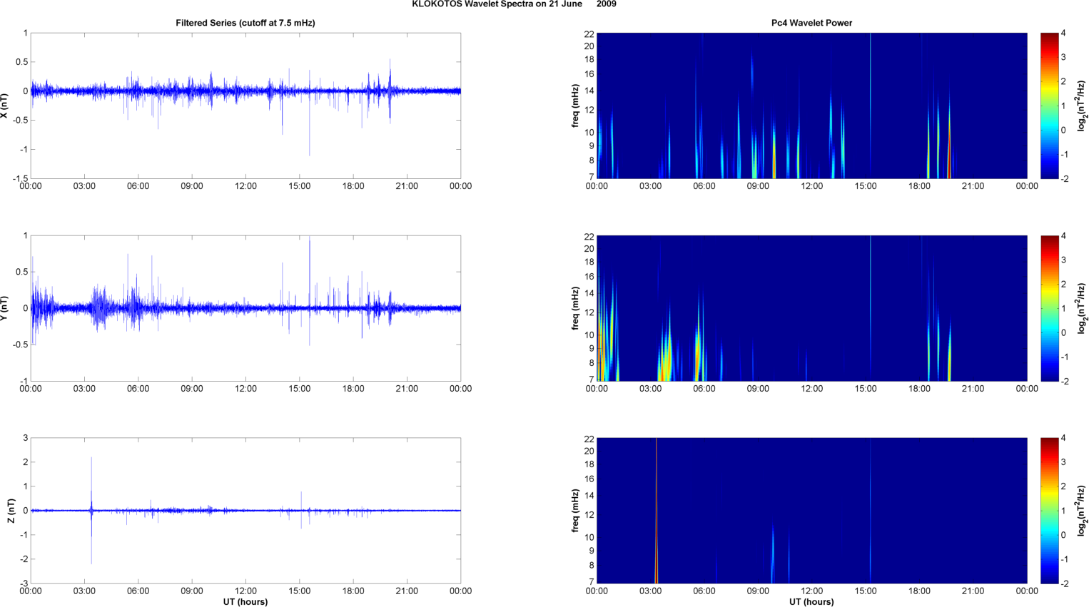Click the X (nT) axis label
The height and width of the screenshot is (607, 1089).
tap(6, 106)
